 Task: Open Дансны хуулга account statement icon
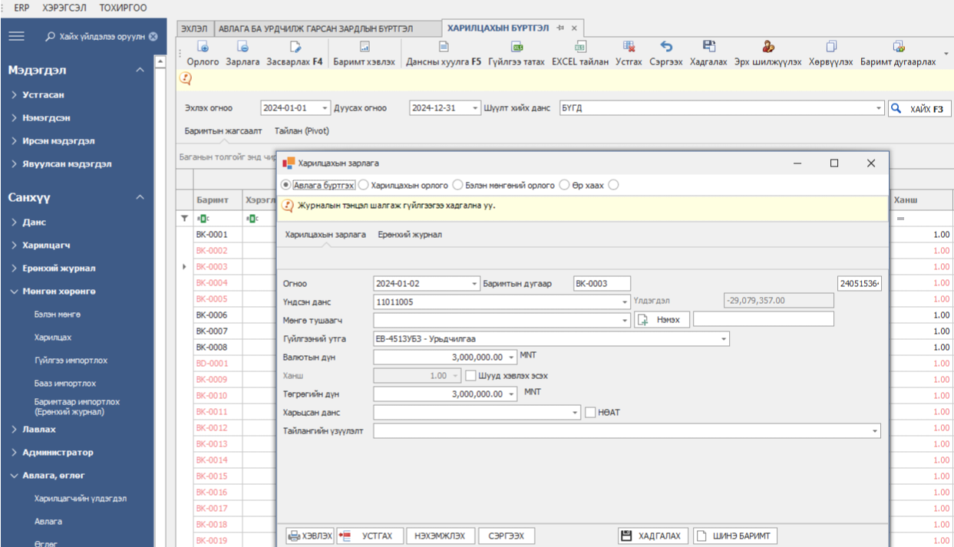click(x=443, y=47)
